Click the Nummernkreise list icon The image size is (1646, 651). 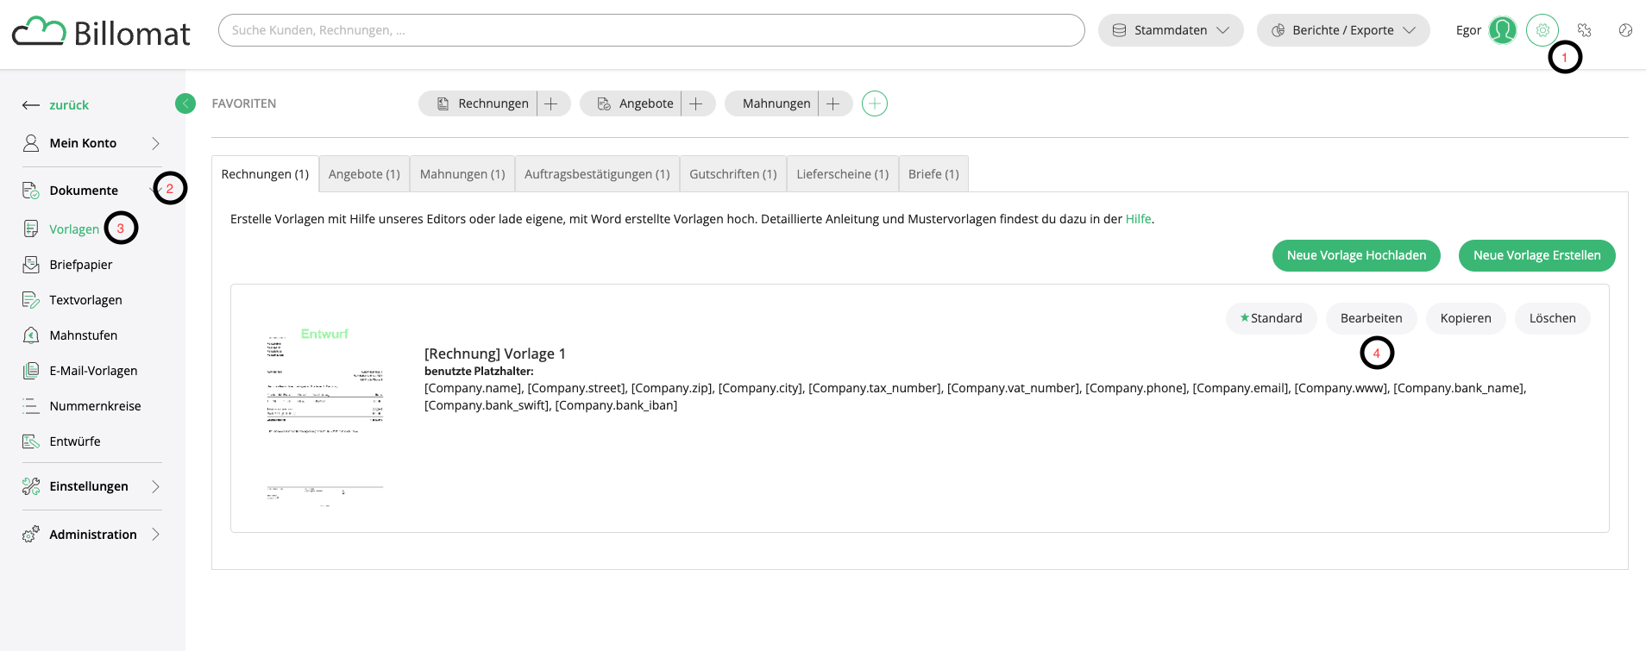coord(31,406)
